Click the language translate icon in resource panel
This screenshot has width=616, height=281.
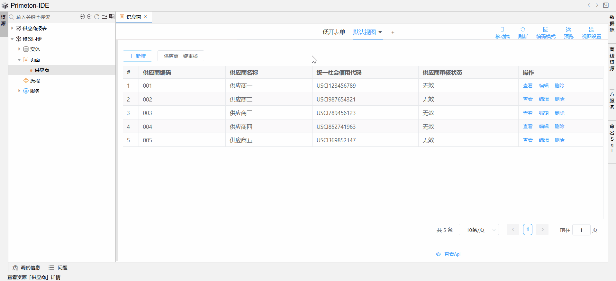coord(112,17)
